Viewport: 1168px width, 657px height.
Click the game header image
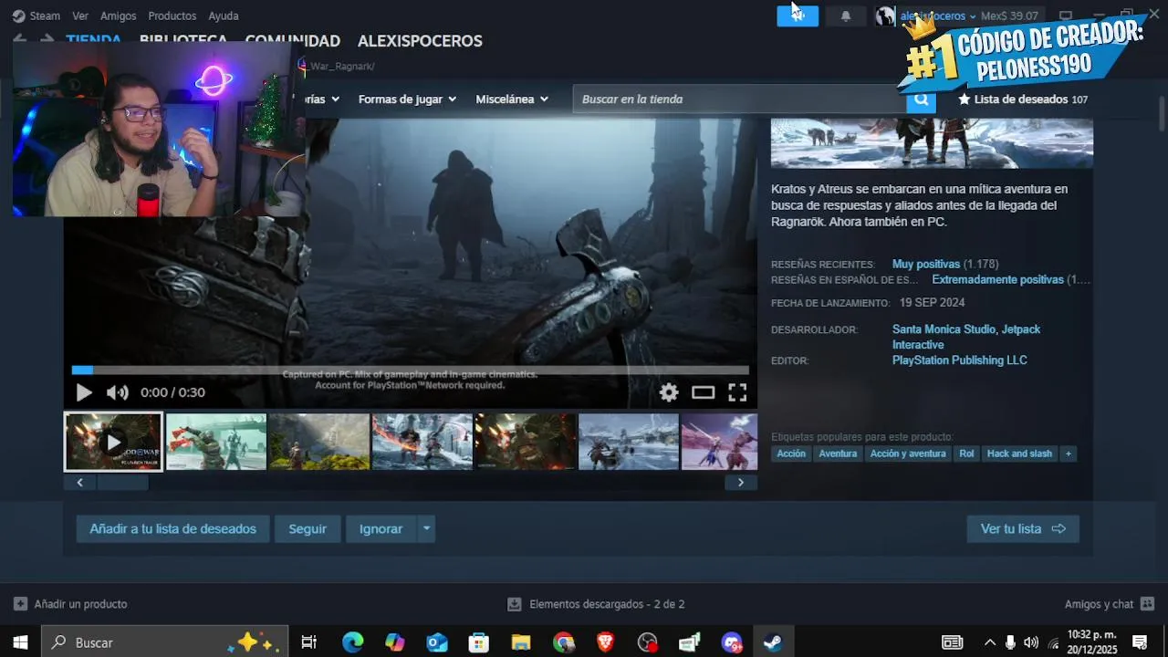[932, 143]
